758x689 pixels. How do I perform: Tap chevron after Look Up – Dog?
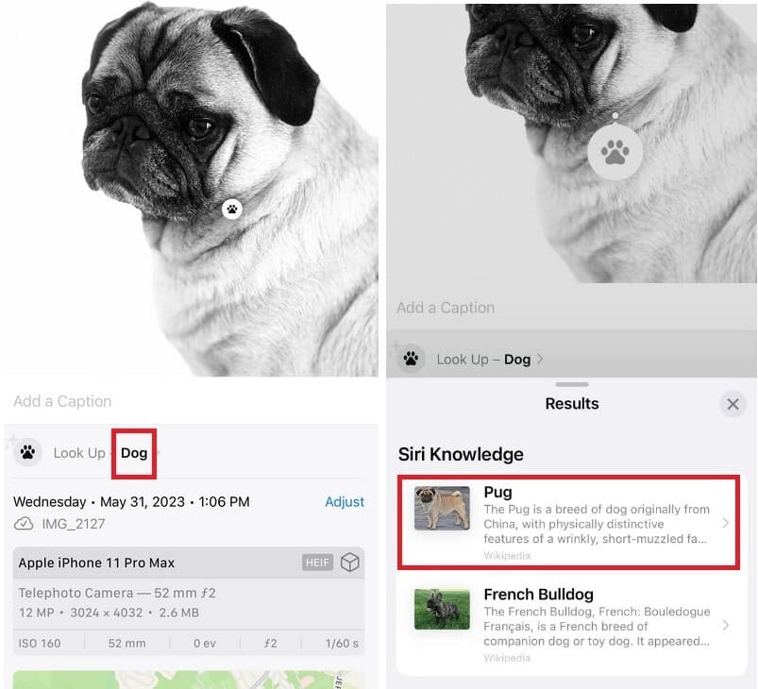[540, 360]
